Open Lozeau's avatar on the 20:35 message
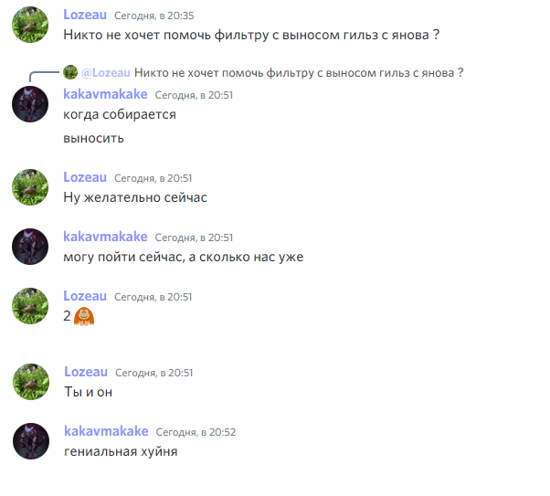The width and height of the screenshot is (550, 496). (x=30, y=25)
